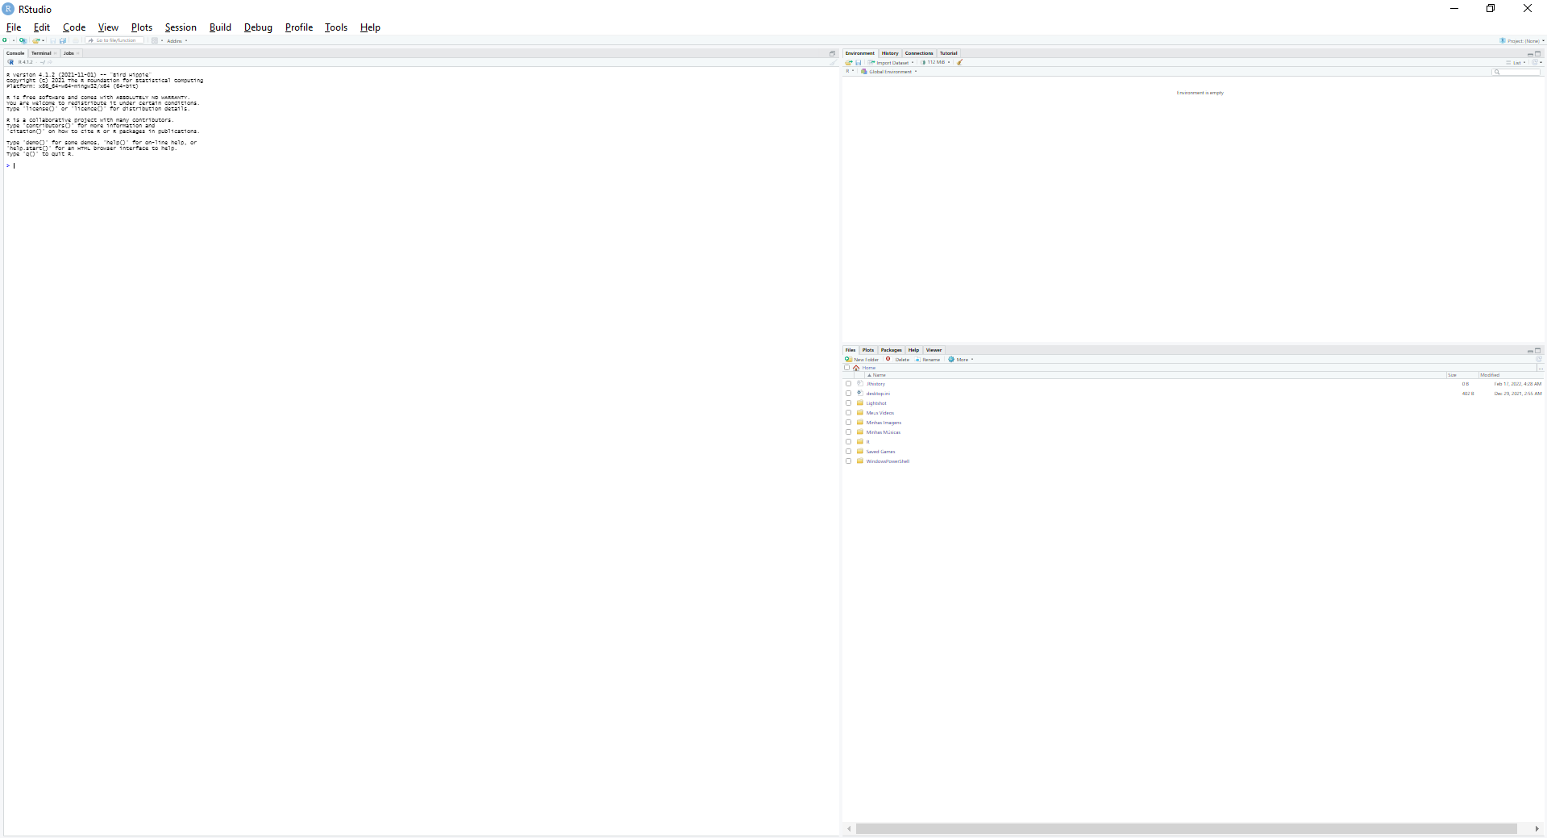Create a new blank file

tap(5, 40)
